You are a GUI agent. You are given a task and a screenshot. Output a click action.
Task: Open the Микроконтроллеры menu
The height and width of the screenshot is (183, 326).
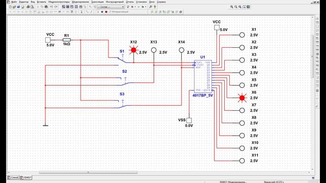pyautogui.click(x=59, y=2)
